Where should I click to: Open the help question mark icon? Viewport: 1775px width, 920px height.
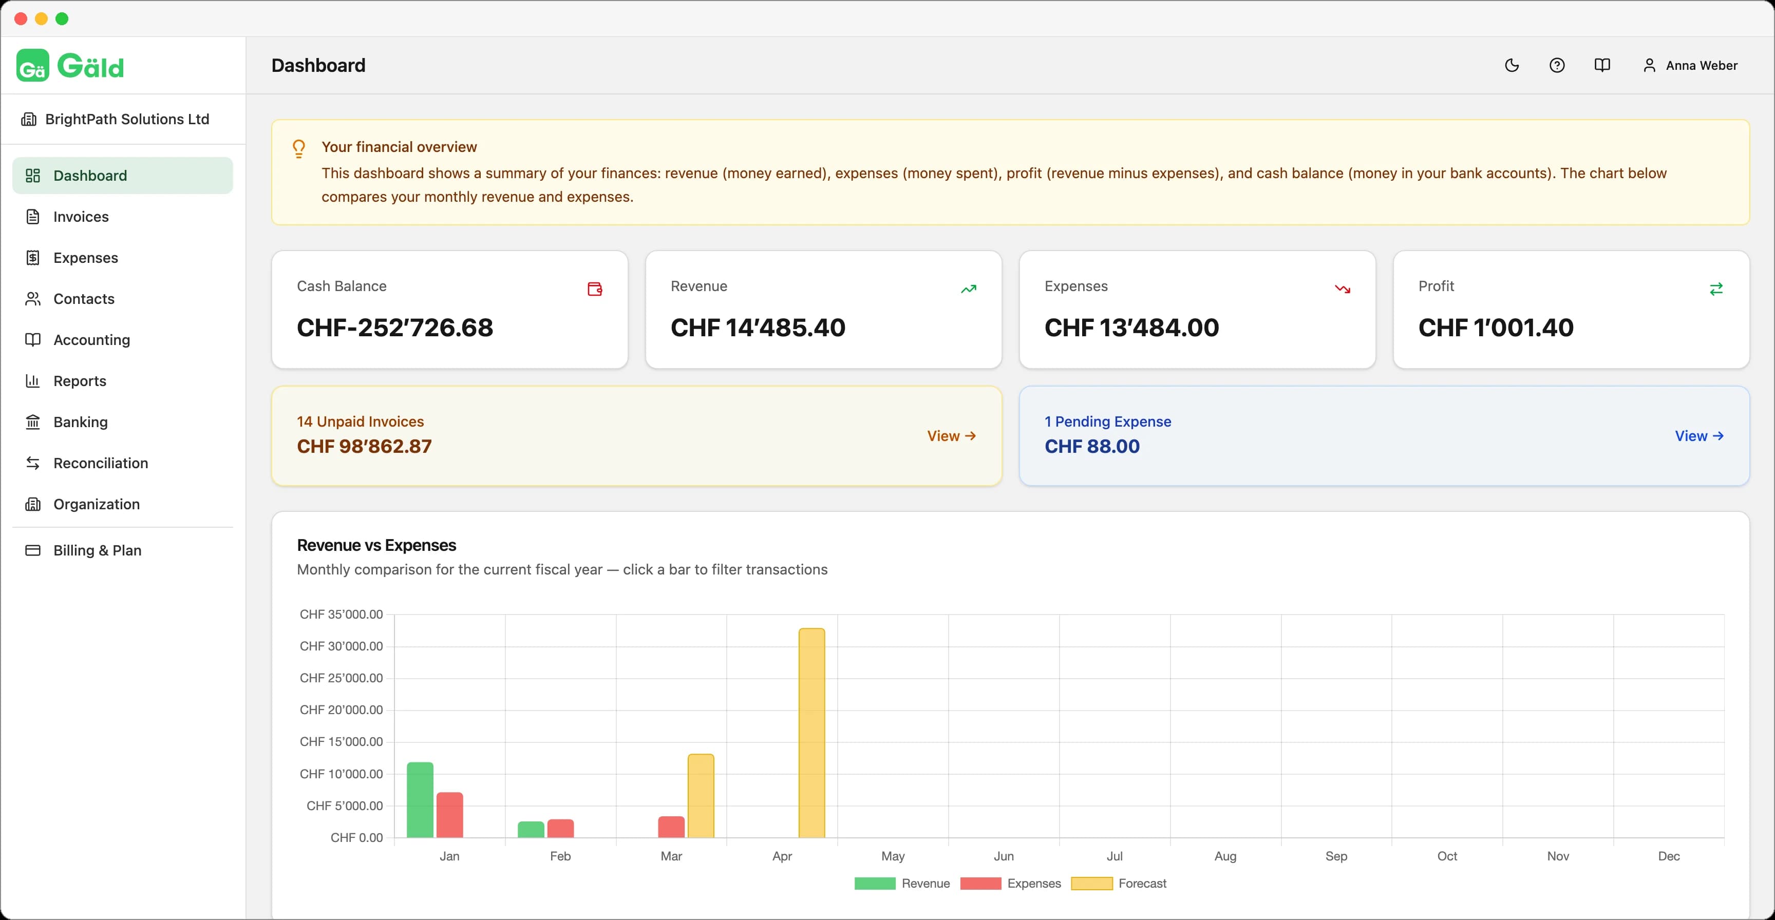click(1557, 65)
